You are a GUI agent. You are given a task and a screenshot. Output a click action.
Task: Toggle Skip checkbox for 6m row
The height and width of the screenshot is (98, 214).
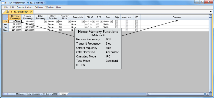116,24
